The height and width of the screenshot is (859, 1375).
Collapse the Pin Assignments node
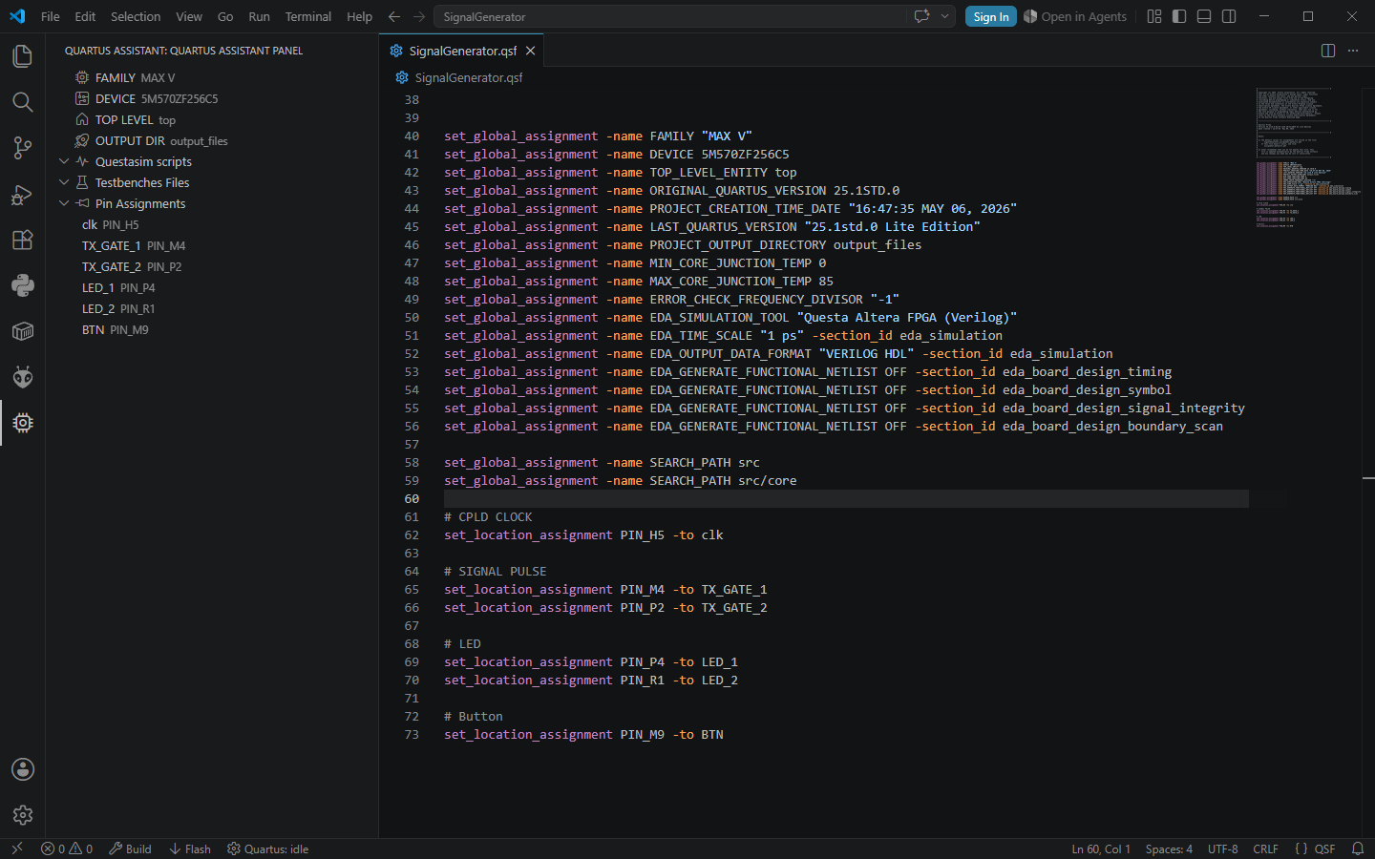pos(64,203)
